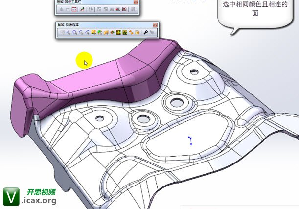Click the yellow folder-like icon in 快速选择

tap(106, 32)
